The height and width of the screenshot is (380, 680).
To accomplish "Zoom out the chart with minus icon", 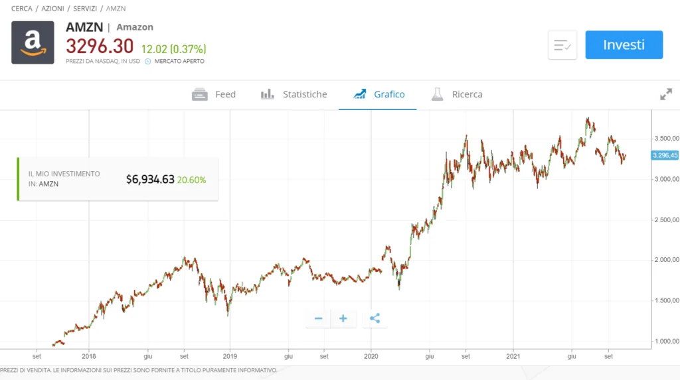I will pyautogui.click(x=318, y=318).
